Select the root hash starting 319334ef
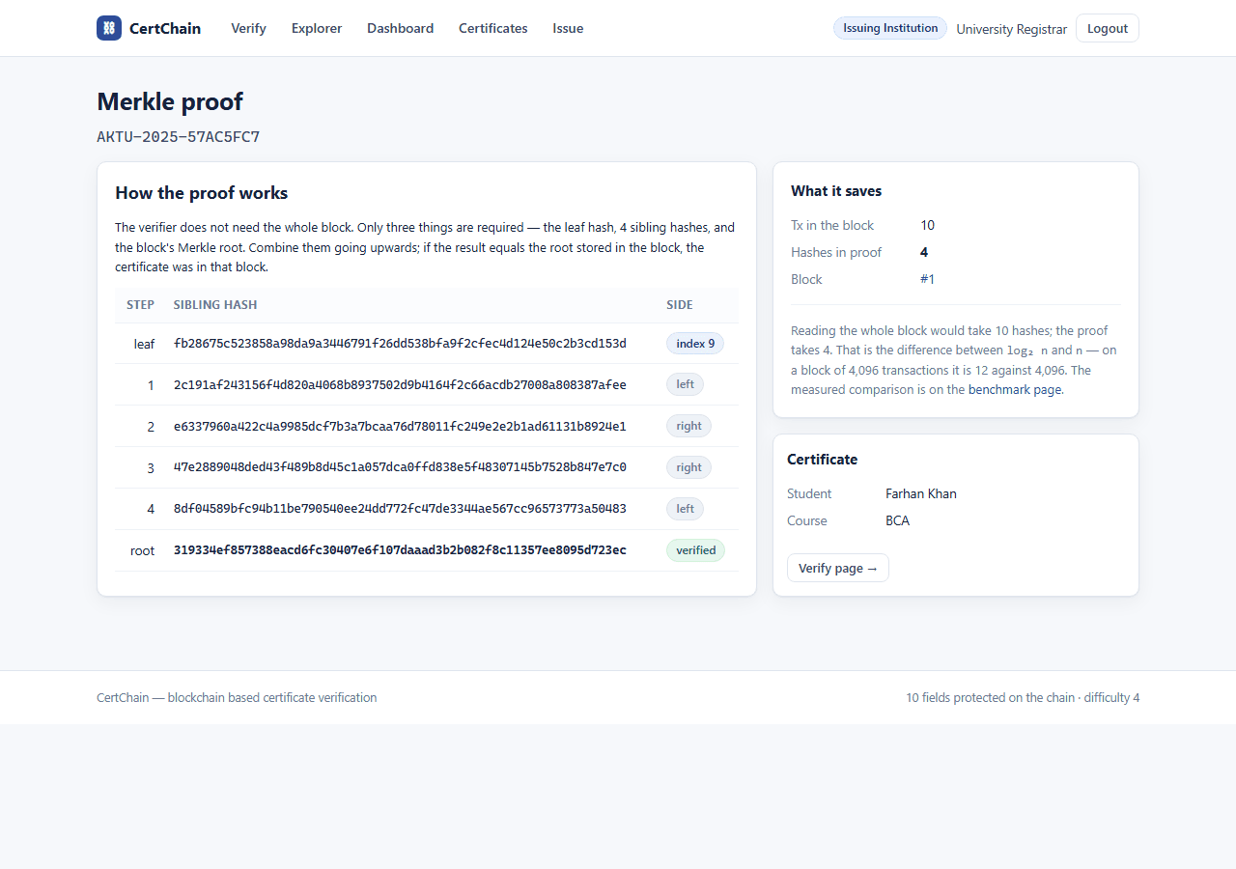The image size is (1236, 869). pos(400,550)
